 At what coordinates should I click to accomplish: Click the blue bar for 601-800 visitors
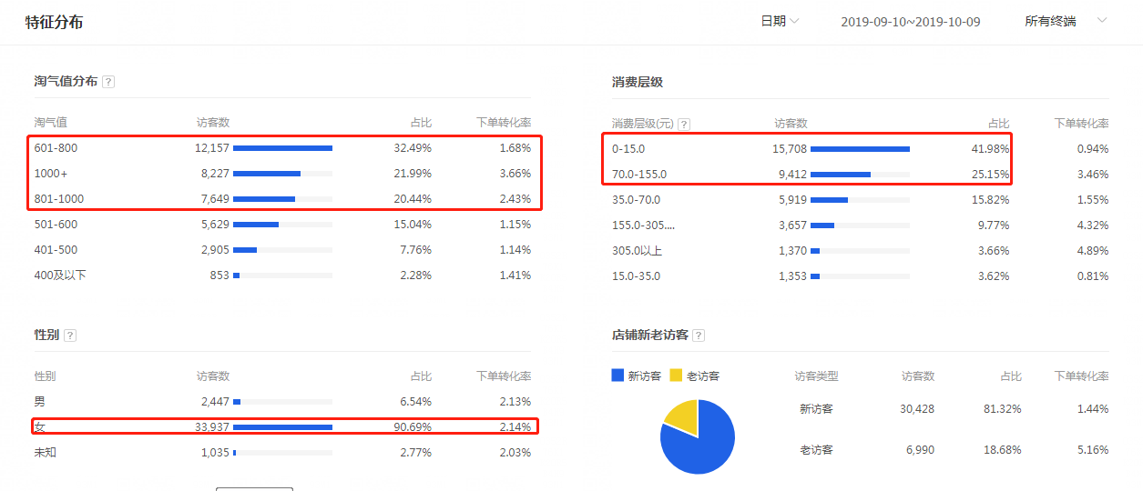(282, 148)
